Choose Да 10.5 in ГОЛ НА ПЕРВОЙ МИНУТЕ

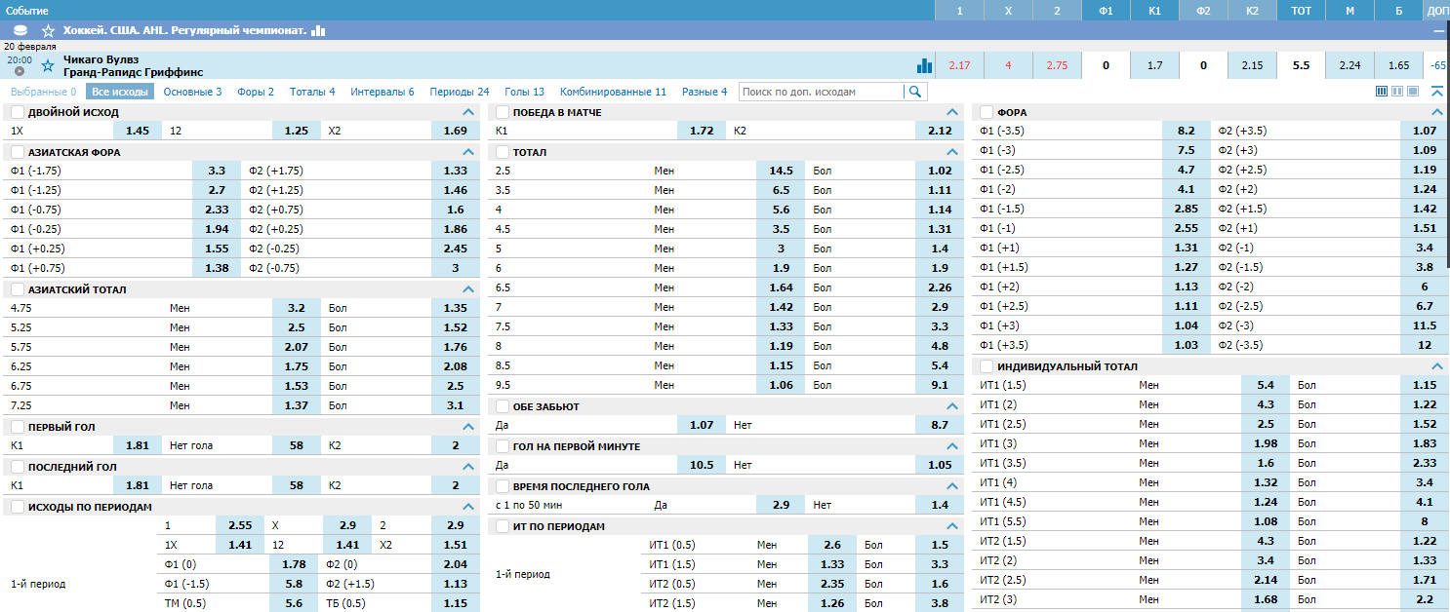click(x=702, y=465)
